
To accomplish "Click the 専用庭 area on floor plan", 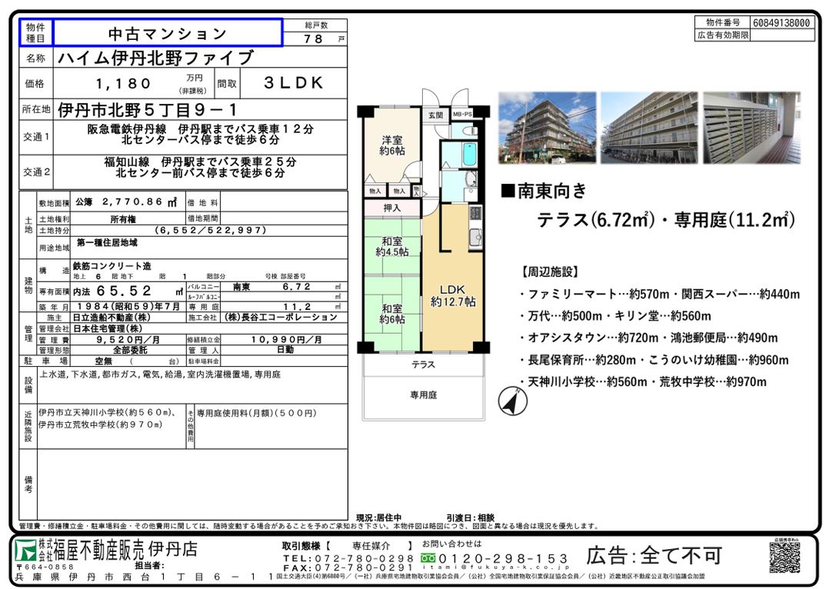I will (x=423, y=394).
